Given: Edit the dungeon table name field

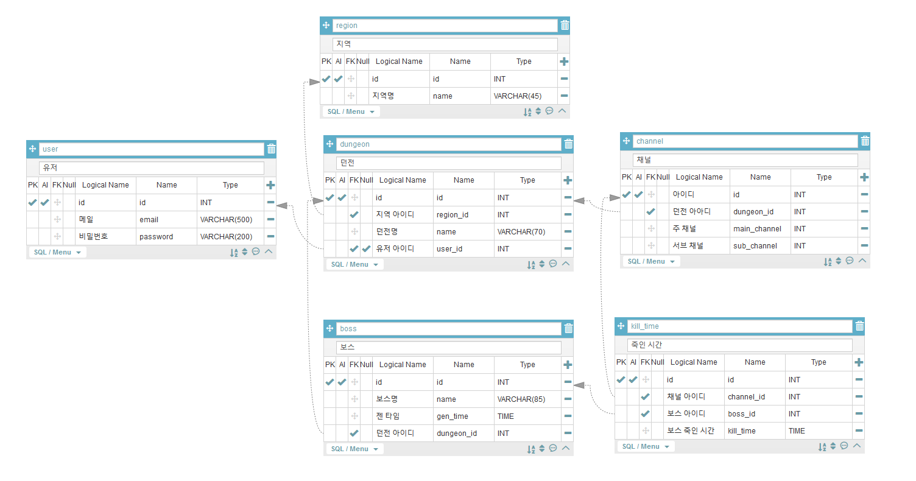Looking at the screenshot, I should [449, 144].
